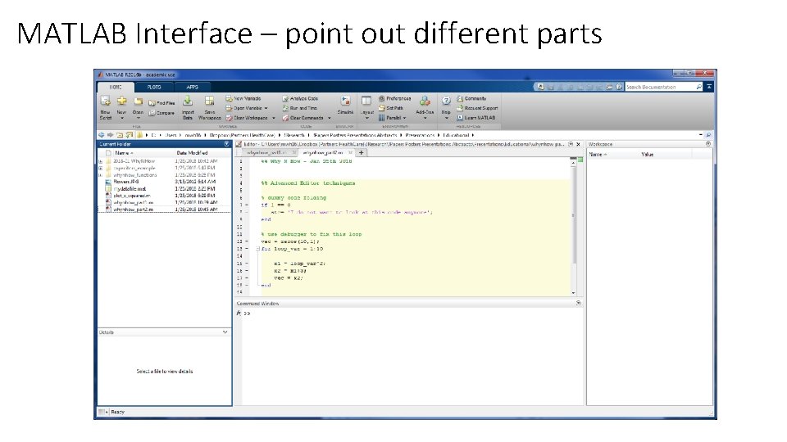Click the Compare button
This screenshot has height=442, width=787.
point(161,113)
